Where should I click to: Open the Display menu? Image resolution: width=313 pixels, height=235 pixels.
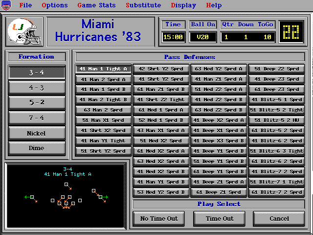pyautogui.click(x=183, y=5)
